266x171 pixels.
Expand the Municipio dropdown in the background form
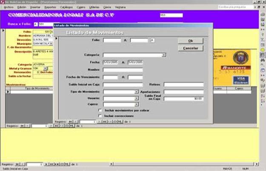(x=51, y=44)
